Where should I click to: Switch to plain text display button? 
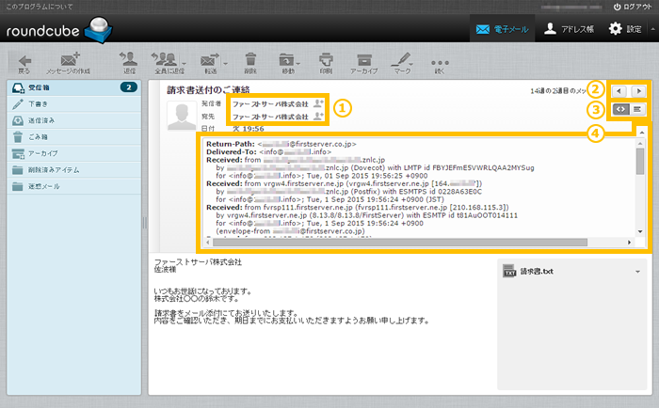[637, 109]
